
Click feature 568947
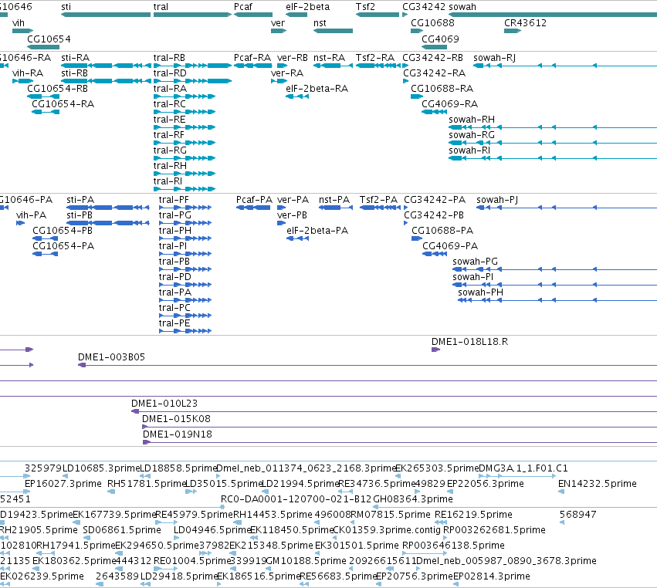(x=562, y=522)
